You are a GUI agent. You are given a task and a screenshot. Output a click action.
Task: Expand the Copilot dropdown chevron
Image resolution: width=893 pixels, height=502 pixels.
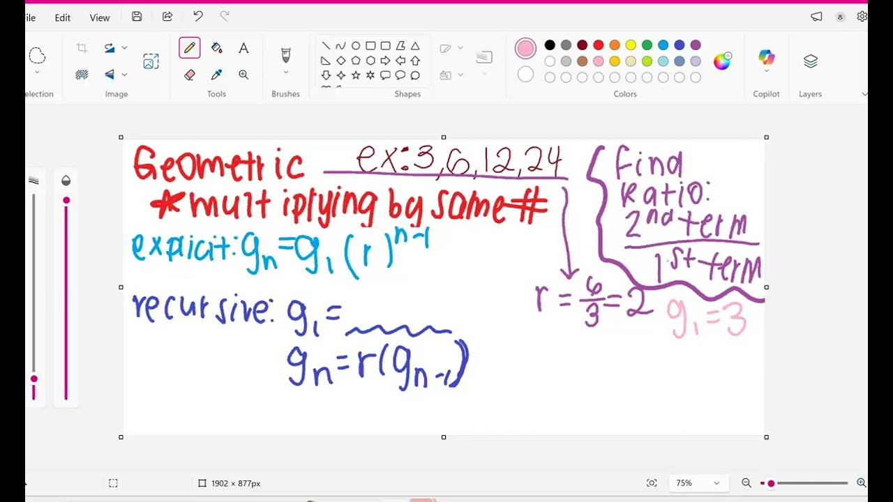[x=766, y=71]
